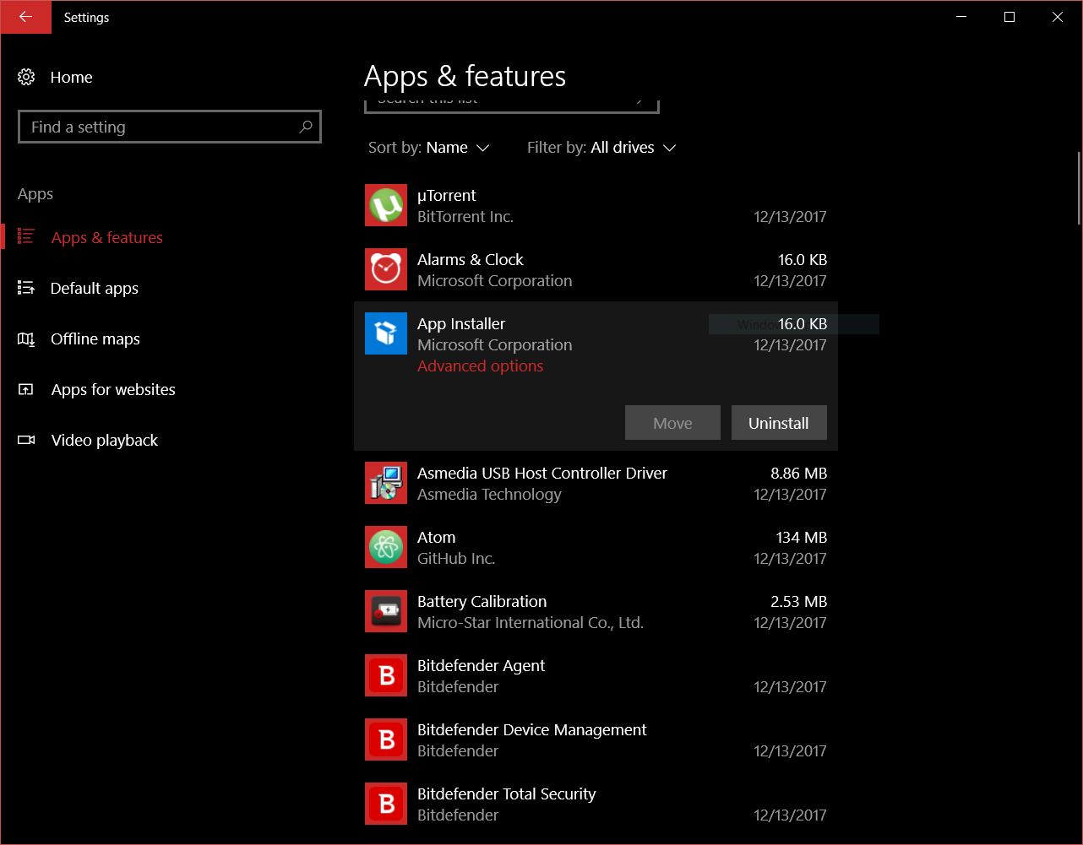
Task: Click the Asmedia USB Host Controller icon
Action: point(386,483)
